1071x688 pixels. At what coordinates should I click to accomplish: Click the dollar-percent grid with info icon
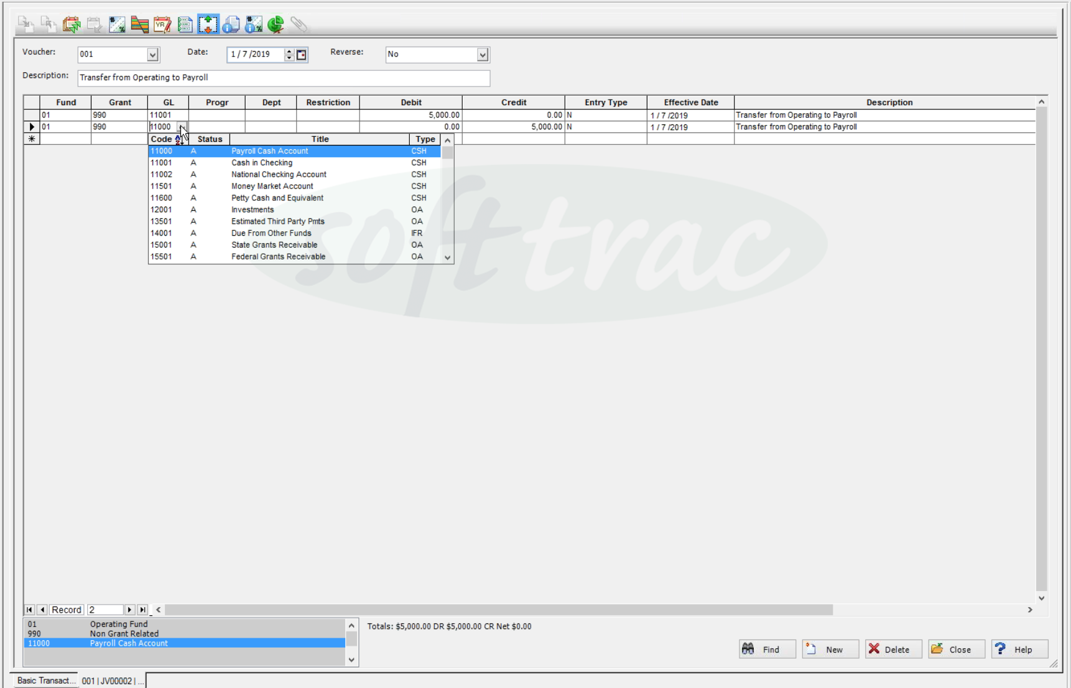tap(254, 24)
